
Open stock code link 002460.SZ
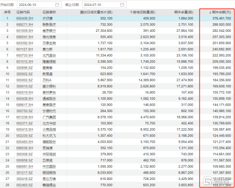tap(25, 185)
